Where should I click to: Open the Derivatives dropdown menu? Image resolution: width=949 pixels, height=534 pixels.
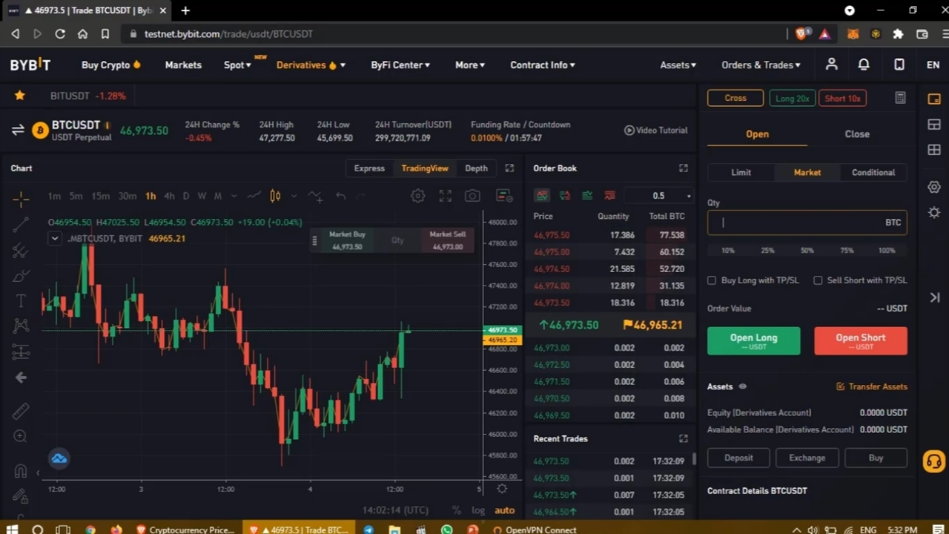click(310, 65)
